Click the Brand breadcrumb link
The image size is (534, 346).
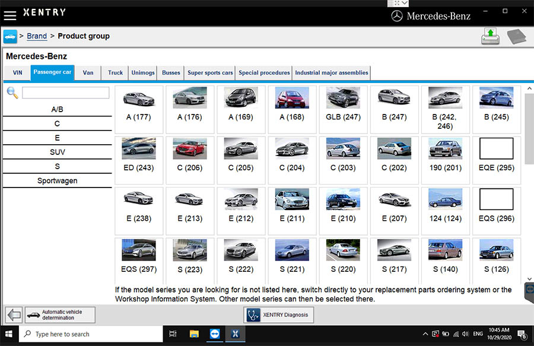[x=37, y=36]
